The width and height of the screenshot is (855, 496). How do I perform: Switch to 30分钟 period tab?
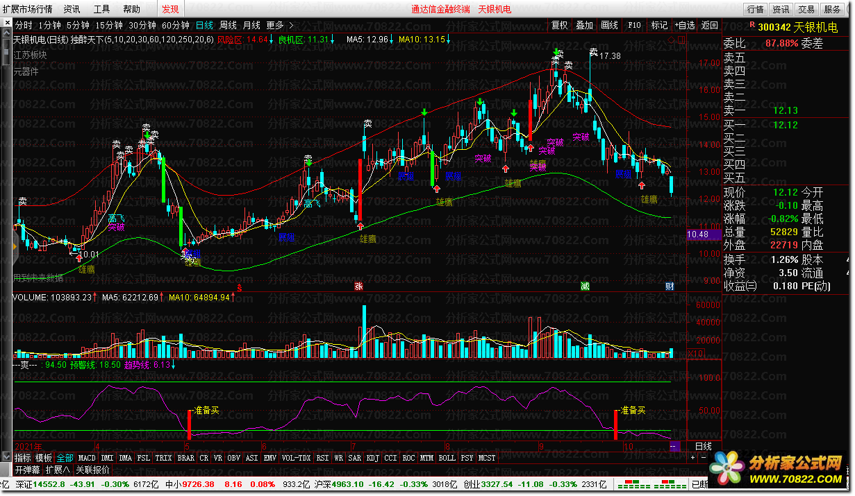click(x=142, y=26)
